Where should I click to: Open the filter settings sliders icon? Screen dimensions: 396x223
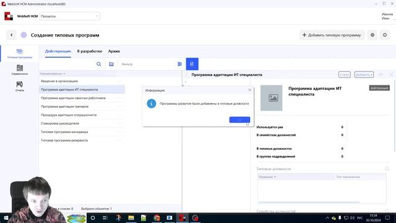tap(179, 64)
